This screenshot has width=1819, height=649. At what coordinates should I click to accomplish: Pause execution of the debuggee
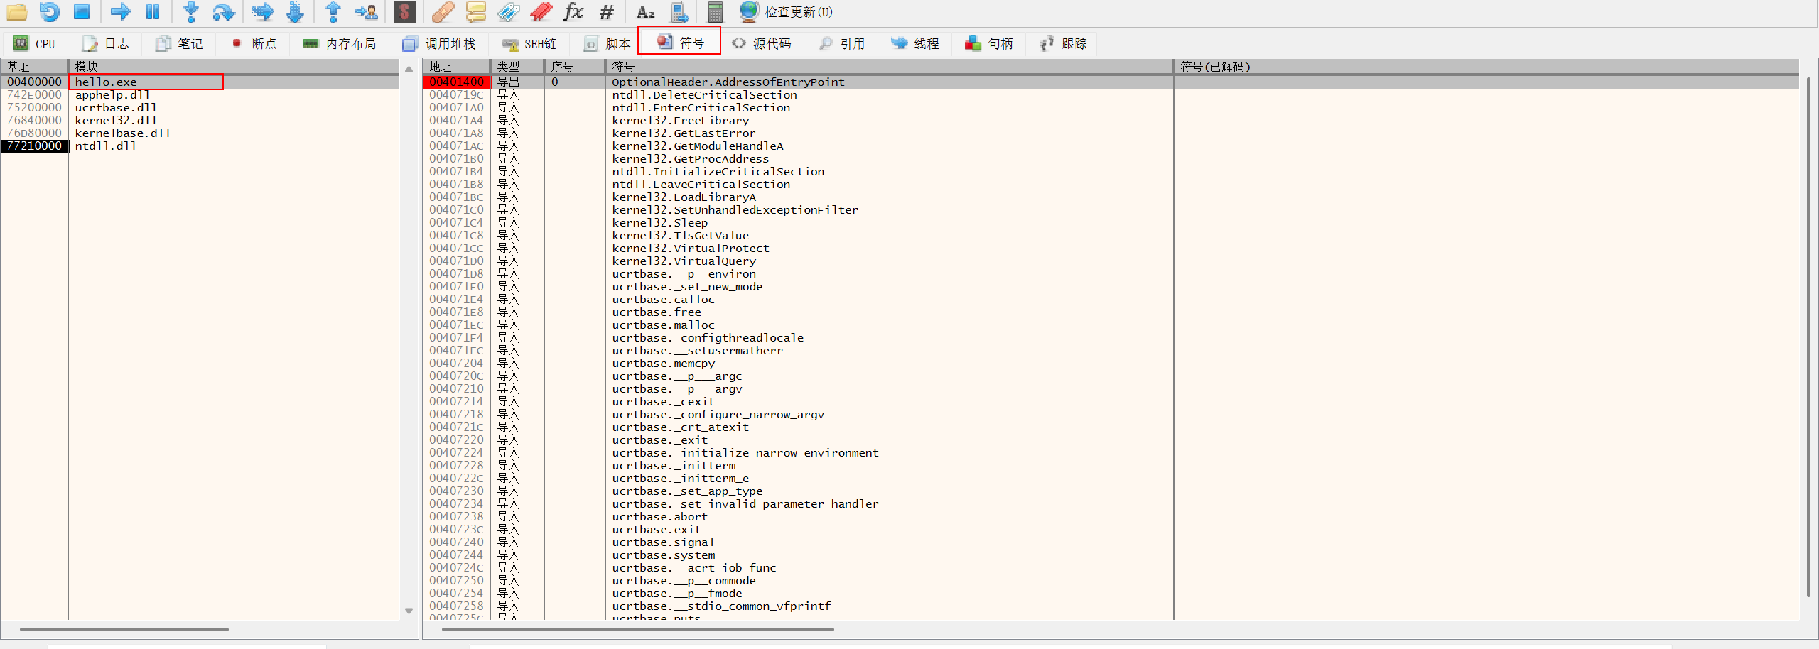tap(153, 11)
